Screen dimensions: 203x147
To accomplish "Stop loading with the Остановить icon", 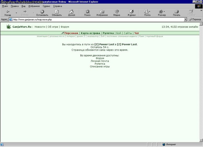I will pyautogui.click(x=42, y=12).
